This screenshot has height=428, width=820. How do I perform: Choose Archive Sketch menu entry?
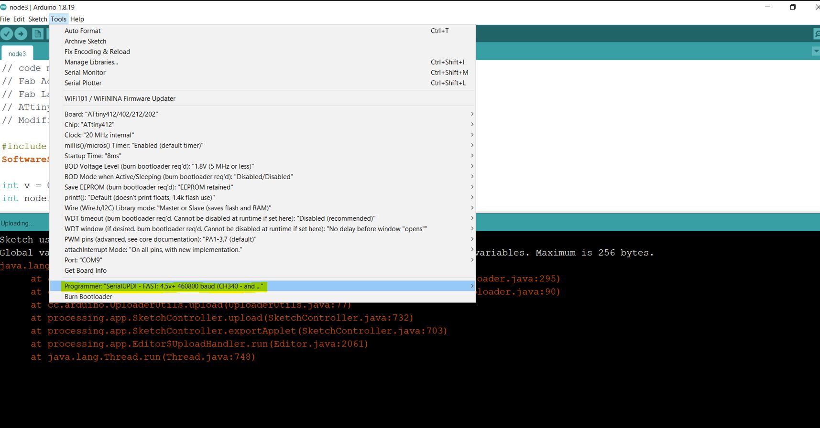(x=262, y=41)
